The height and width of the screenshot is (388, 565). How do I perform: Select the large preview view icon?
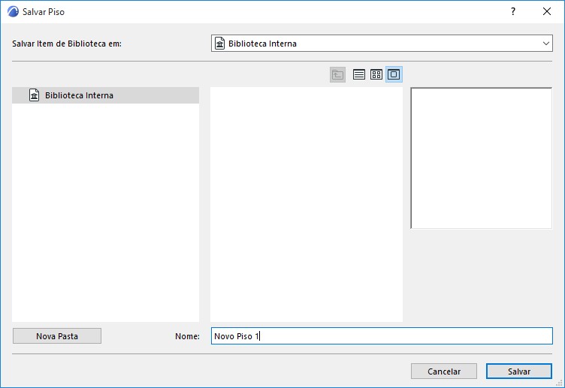[x=394, y=74]
